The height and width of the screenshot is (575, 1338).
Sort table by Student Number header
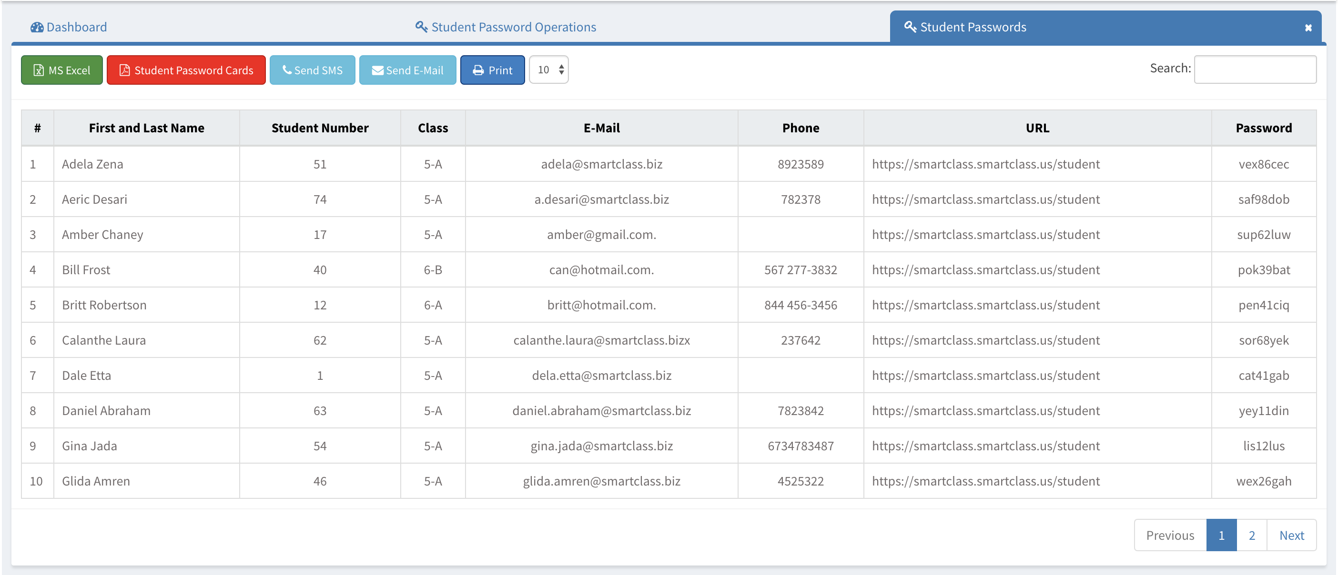[320, 128]
